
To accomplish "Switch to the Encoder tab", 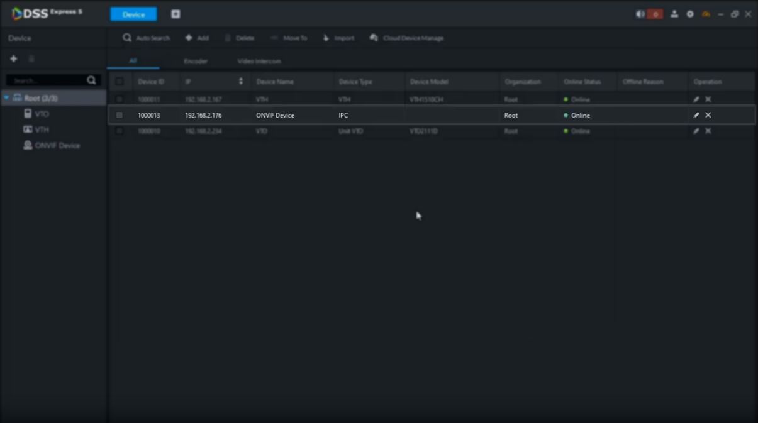I will click(x=196, y=61).
